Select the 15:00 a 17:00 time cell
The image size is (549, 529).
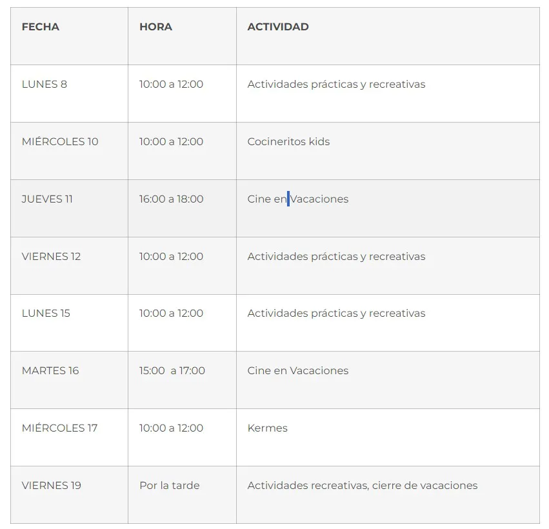tap(172, 371)
